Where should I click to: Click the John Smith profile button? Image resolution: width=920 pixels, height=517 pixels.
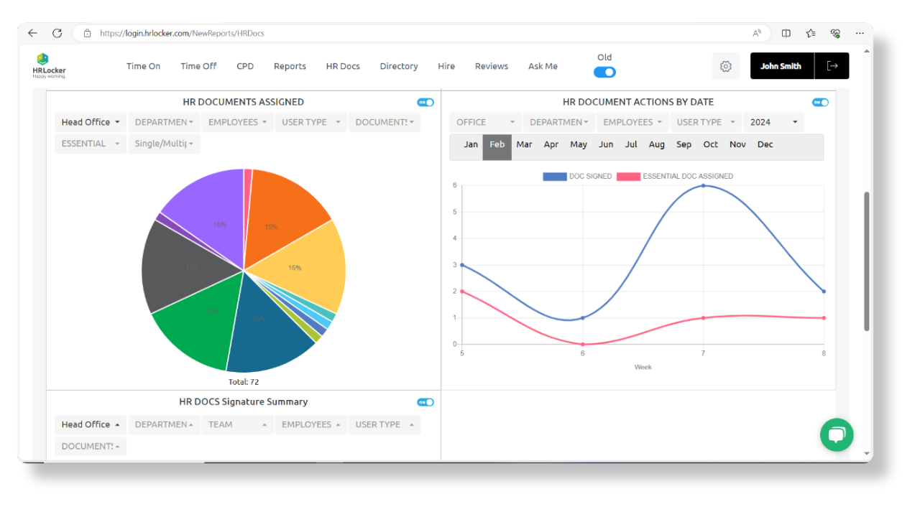(781, 65)
